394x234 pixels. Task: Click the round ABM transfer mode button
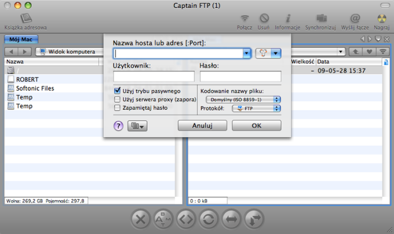click(163, 219)
